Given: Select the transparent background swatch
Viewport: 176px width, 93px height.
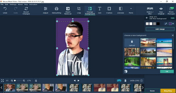Looking at the screenshot, I should (147, 24).
